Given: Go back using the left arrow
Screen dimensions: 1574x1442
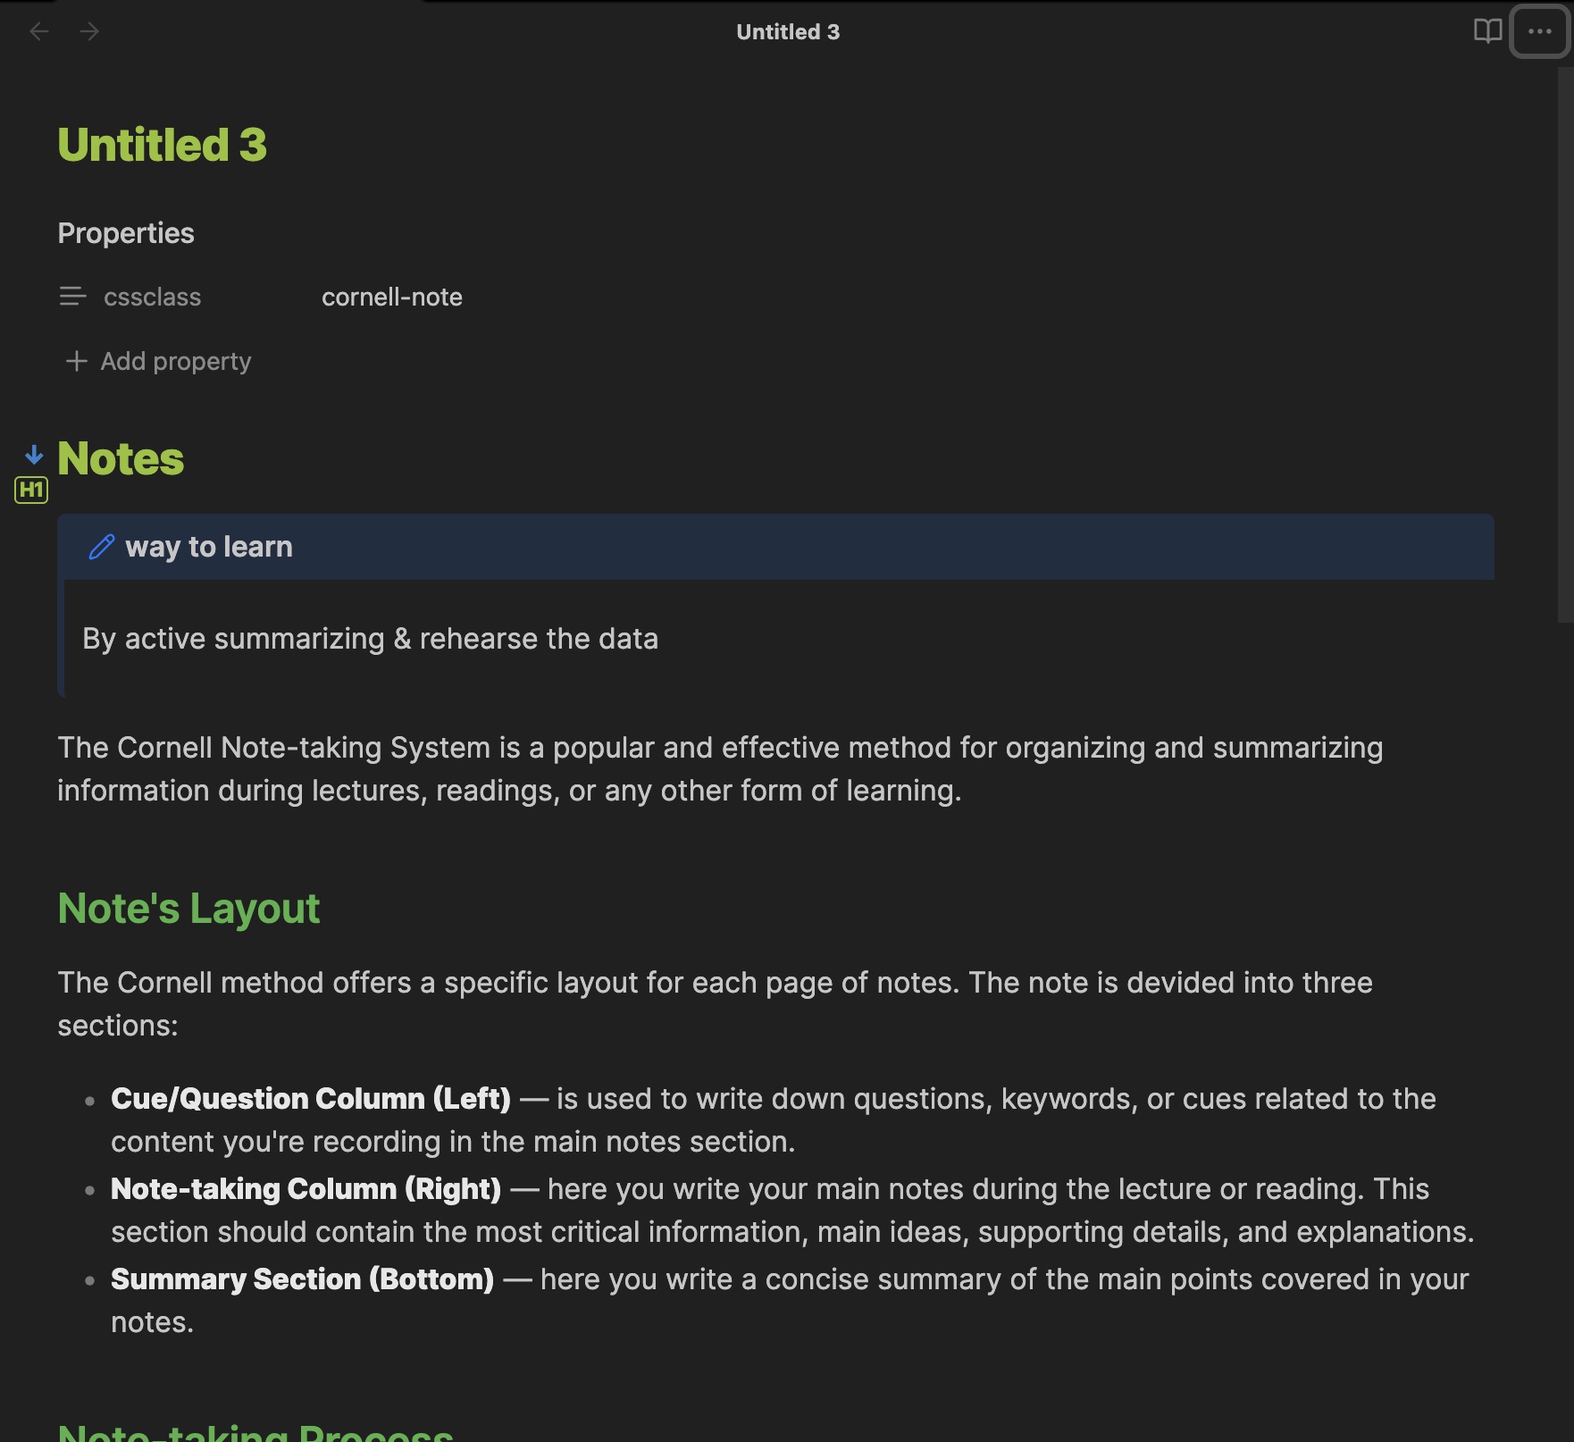Looking at the screenshot, I should click(38, 32).
